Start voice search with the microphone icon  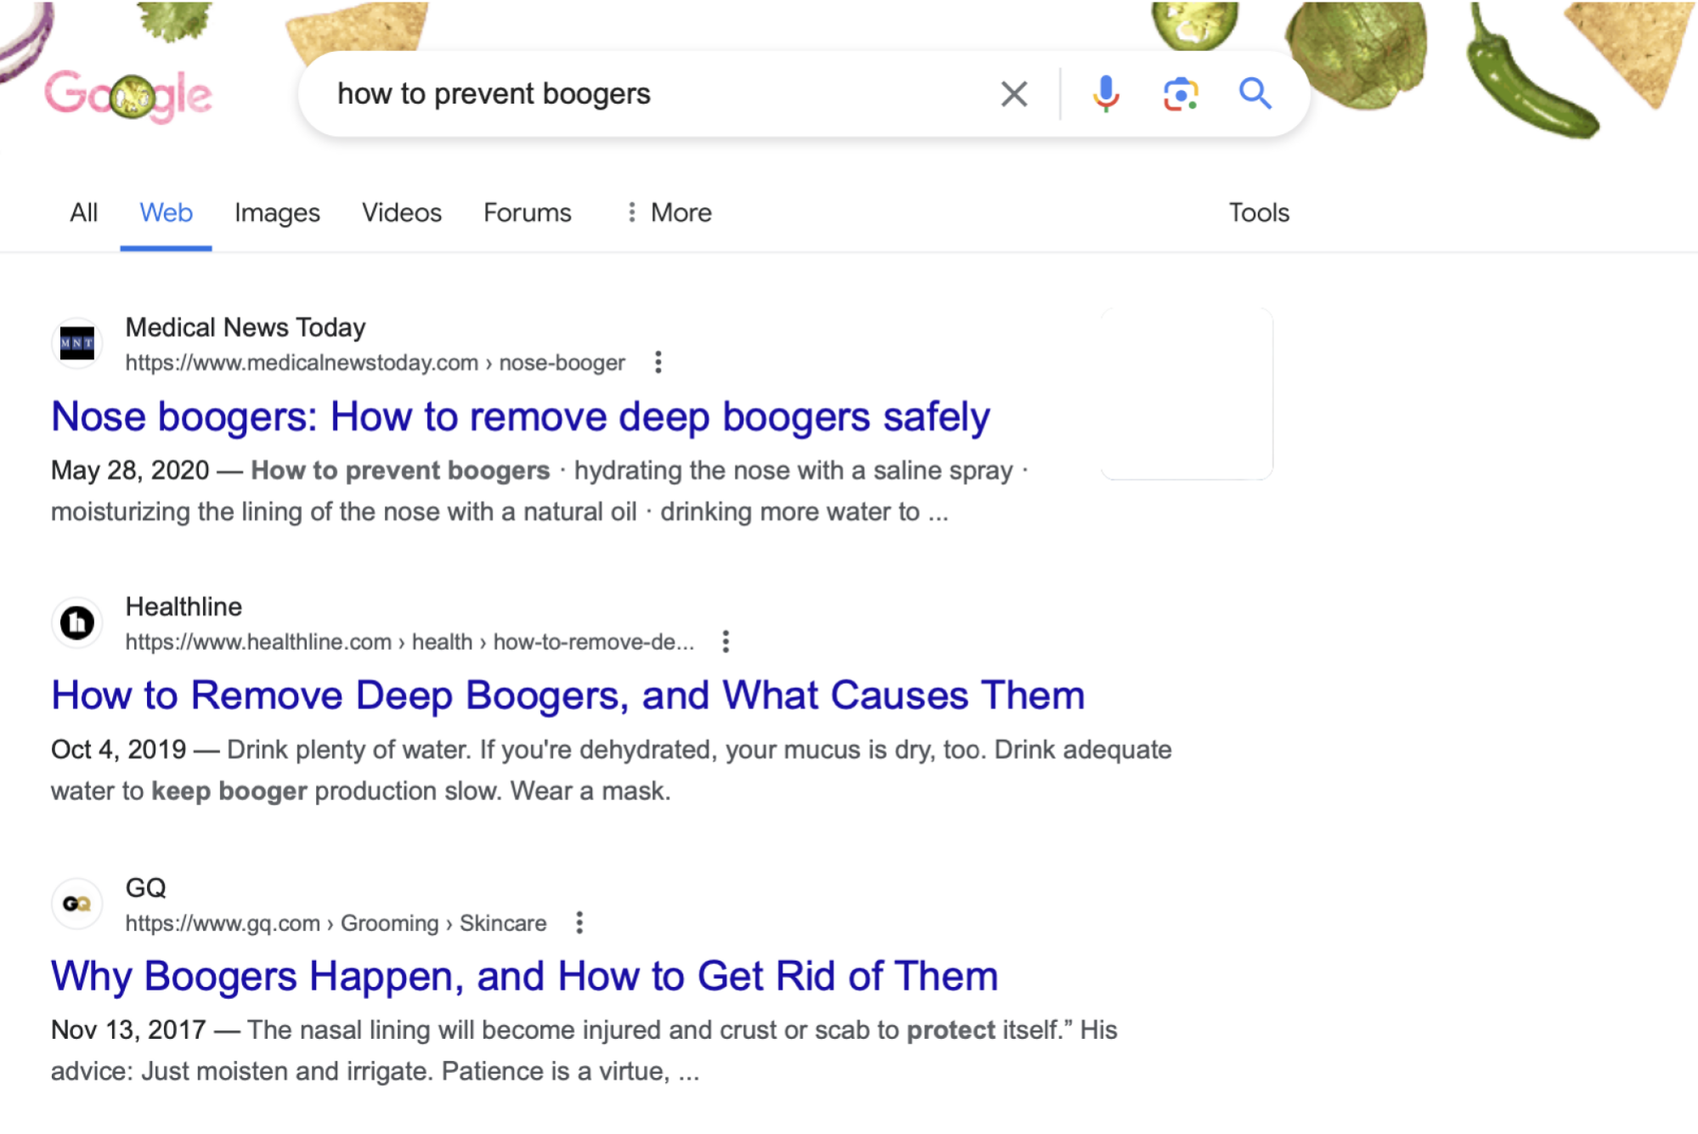(x=1105, y=93)
